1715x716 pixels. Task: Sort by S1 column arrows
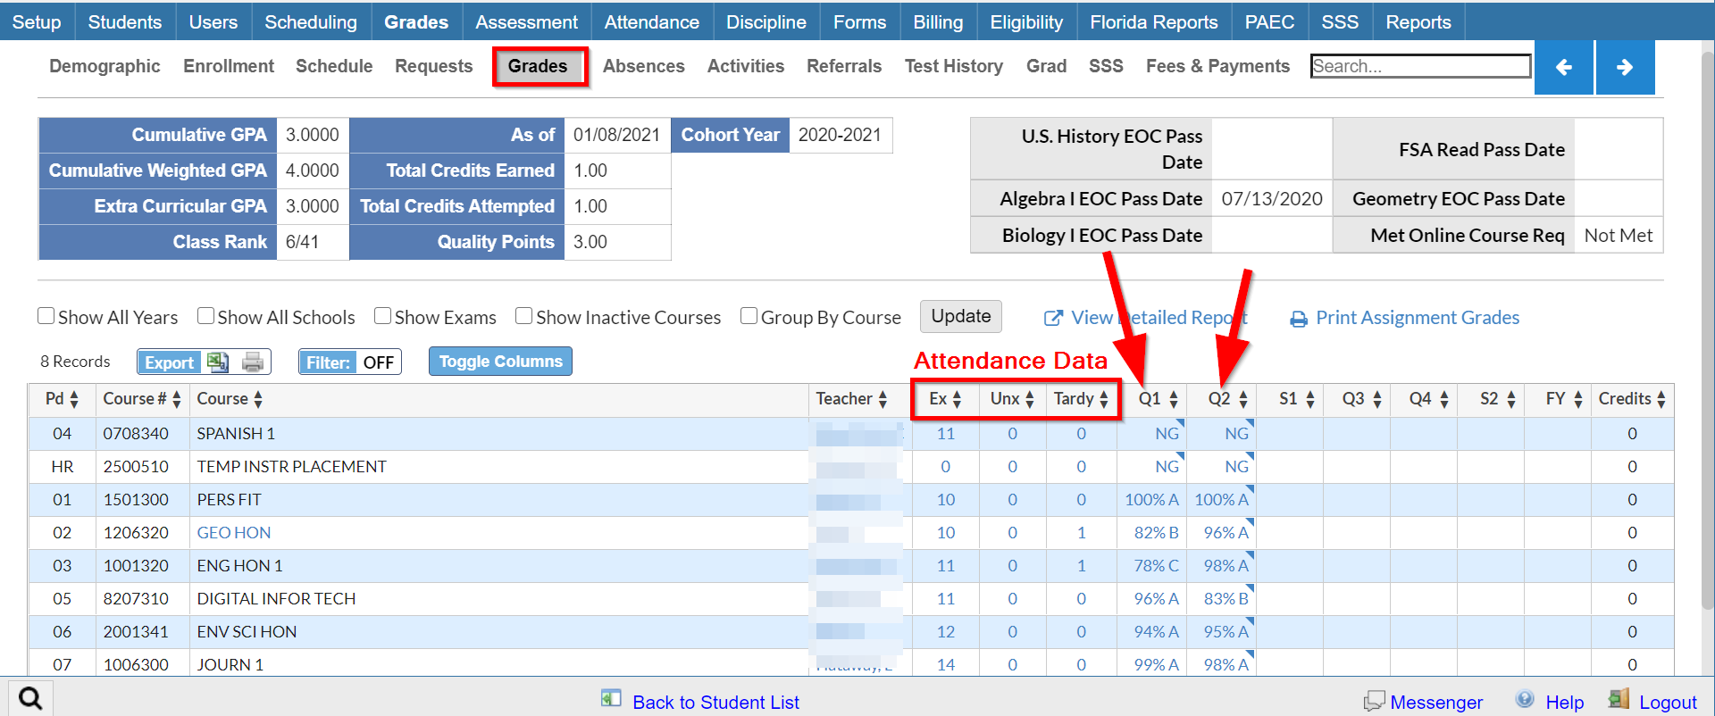coord(1310,399)
